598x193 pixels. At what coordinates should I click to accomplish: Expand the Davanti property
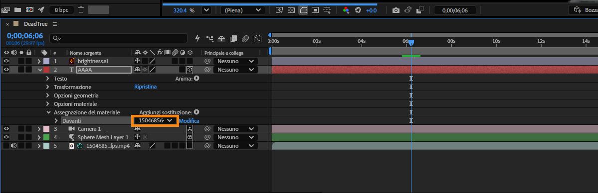tap(56, 121)
